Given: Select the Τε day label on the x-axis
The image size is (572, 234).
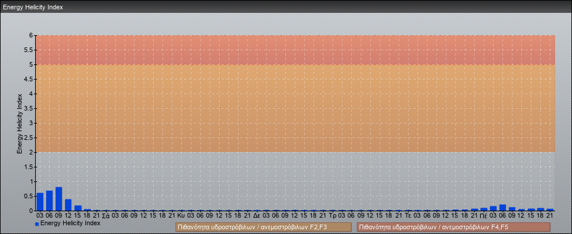Looking at the screenshot, I should coord(408,215).
